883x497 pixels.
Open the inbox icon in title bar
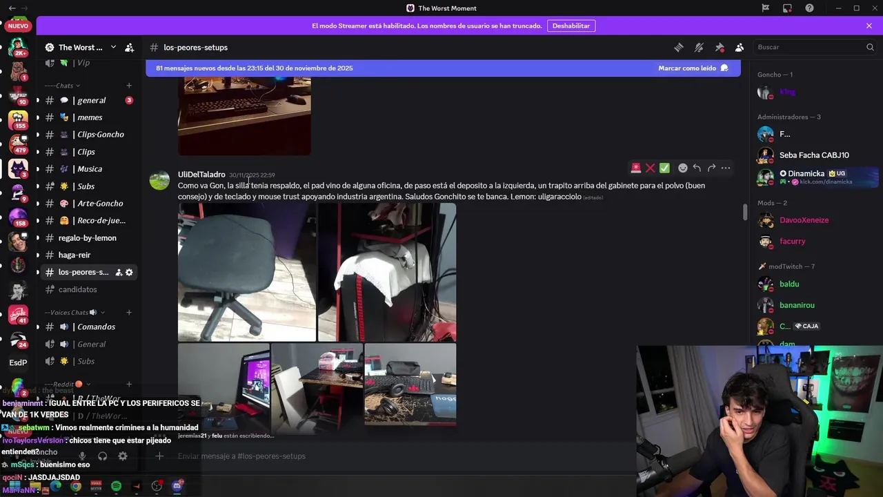(787, 8)
